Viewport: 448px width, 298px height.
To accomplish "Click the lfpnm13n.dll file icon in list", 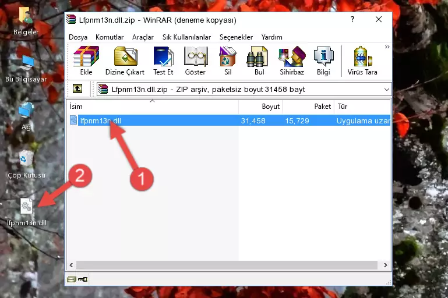I will pos(73,120).
